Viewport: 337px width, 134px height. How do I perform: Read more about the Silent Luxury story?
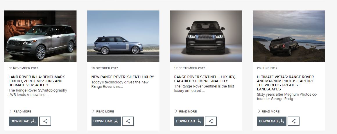point(103,111)
